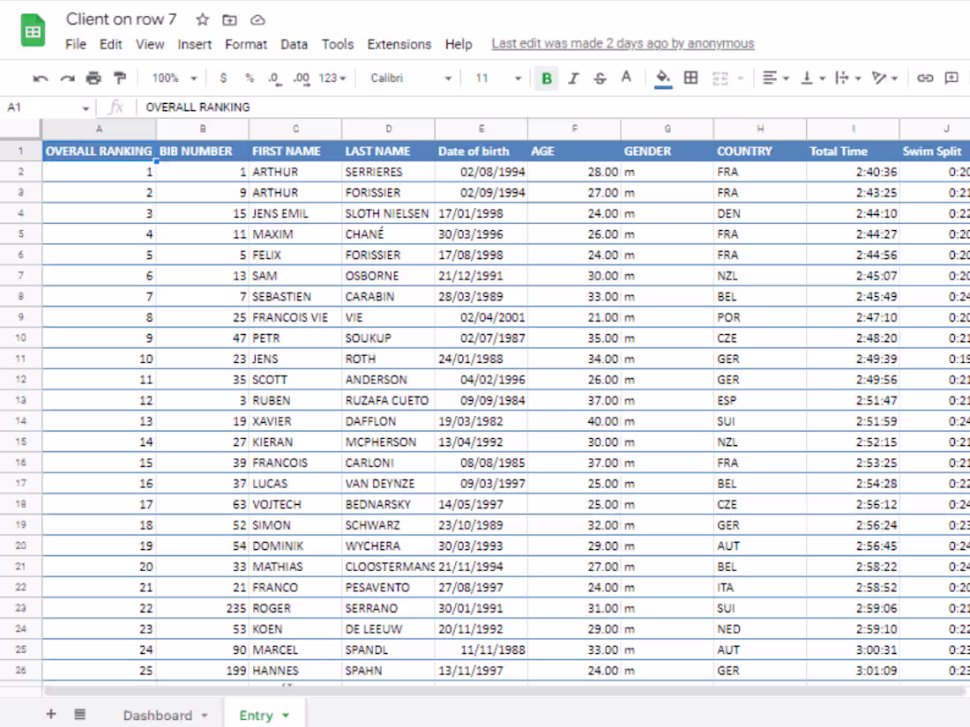Open Dashboard tab options arrow
The height and width of the screenshot is (727, 970).
(205, 716)
